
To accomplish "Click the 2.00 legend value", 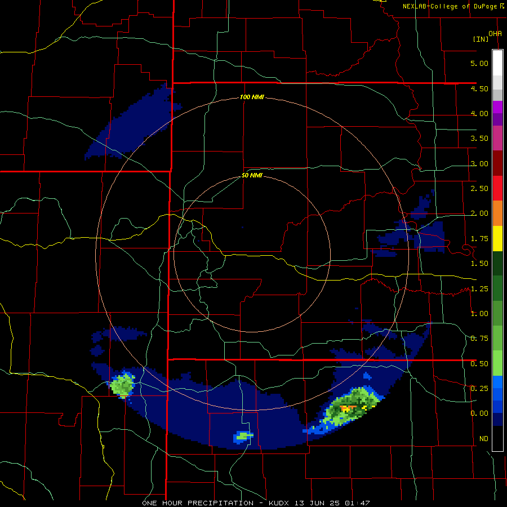I will tap(479, 214).
